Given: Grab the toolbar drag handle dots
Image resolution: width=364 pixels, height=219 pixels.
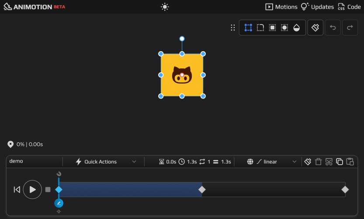Looking at the screenshot, I should tap(232, 28).
